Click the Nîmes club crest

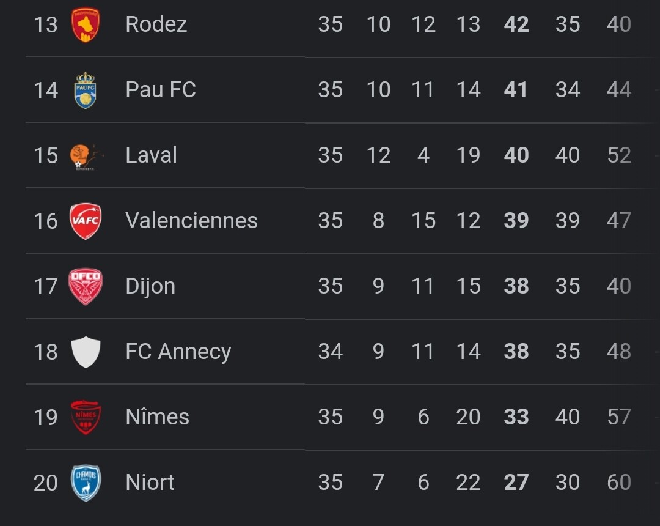(86, 417)
